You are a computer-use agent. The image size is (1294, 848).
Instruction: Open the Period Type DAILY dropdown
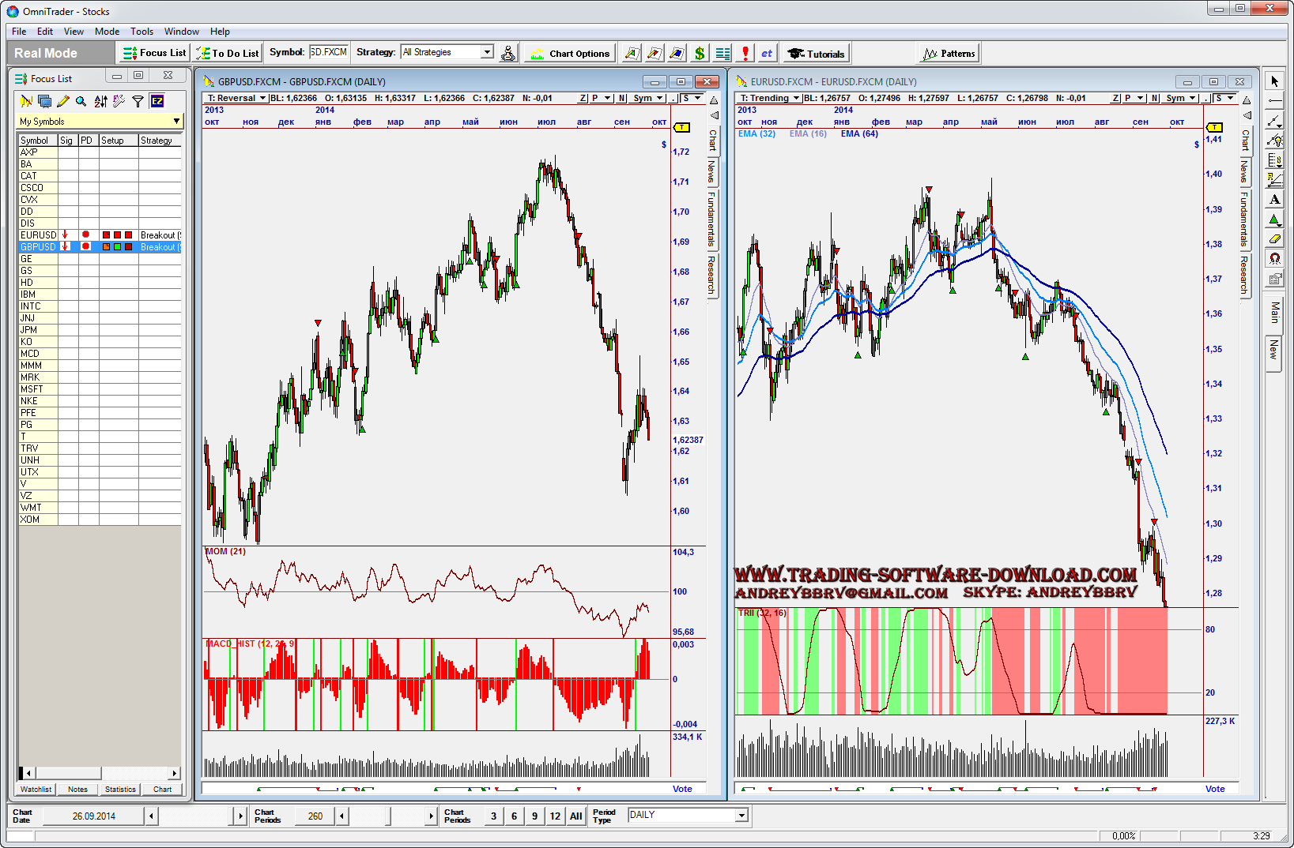tap(741, 815)
